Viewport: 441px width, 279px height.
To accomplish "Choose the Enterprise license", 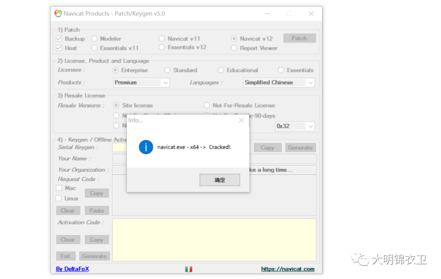I will pos(115,70).
